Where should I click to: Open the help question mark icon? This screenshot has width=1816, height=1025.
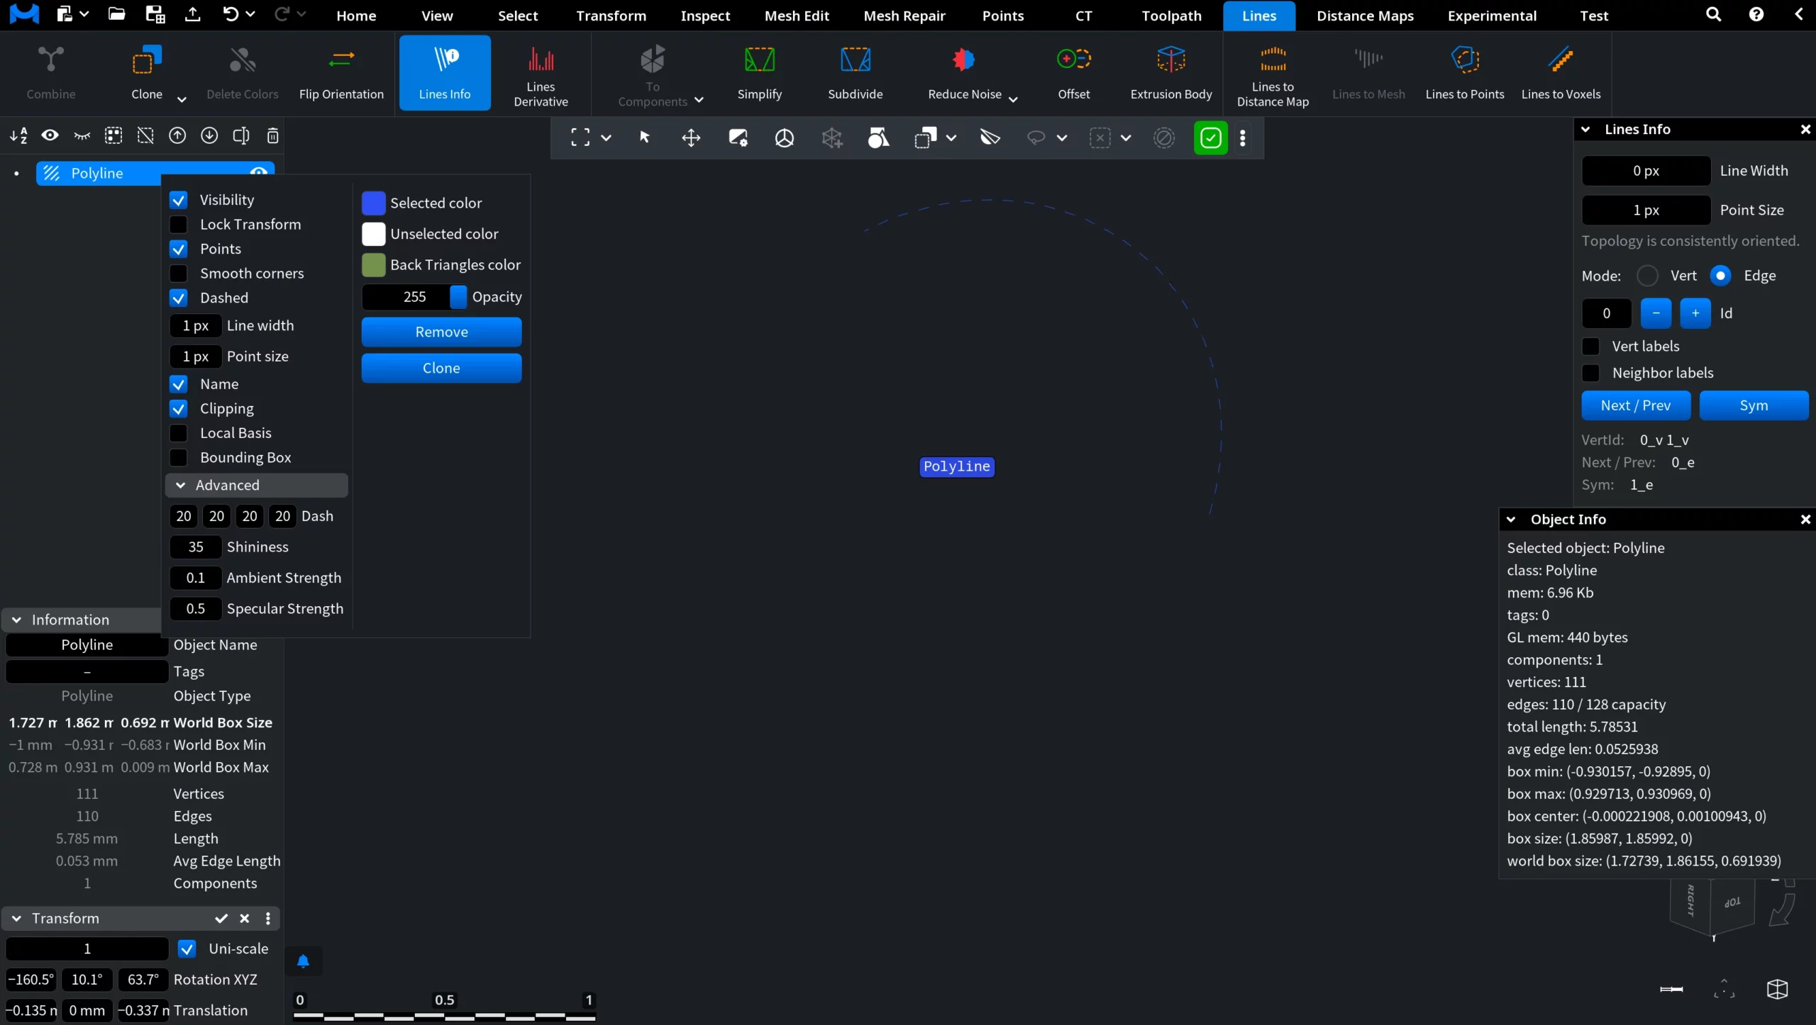(1756, 14)
